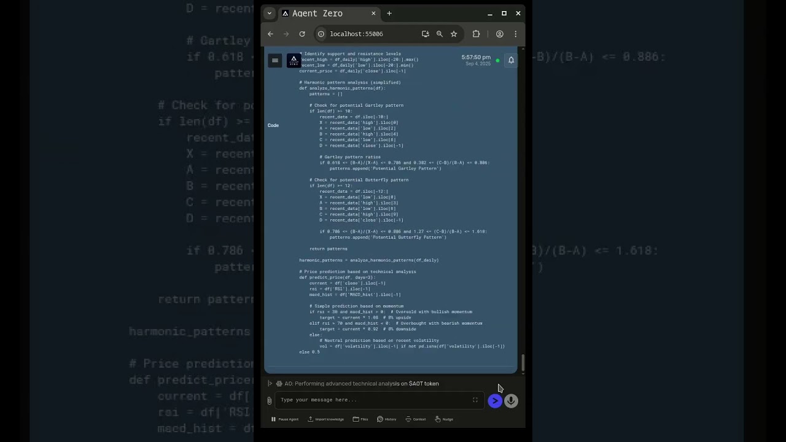
Task: Send message with blue arrow button
Action: pyautogui.click(x=495, y=401)
